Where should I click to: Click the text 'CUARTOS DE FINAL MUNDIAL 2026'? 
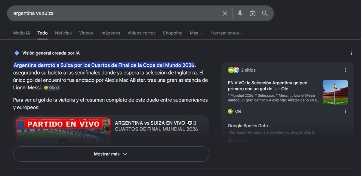pos(156,129)
